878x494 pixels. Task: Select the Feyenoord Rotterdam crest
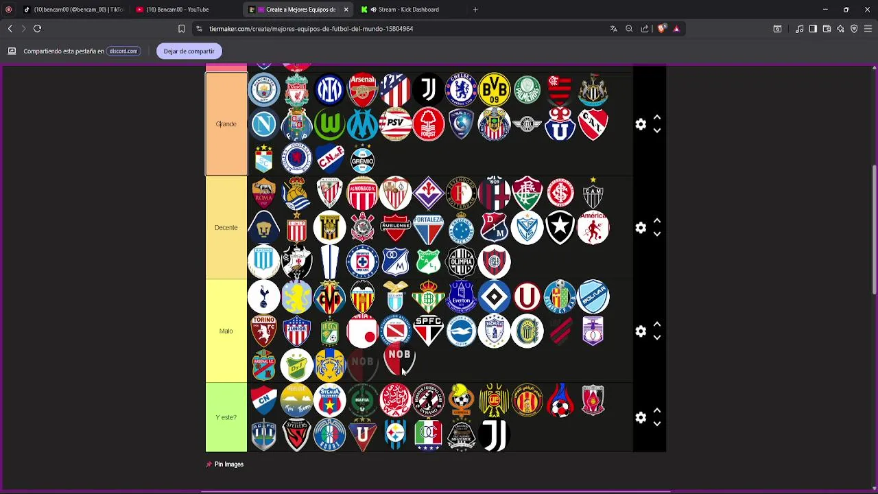pyautogui.click(x=461, y=193)
